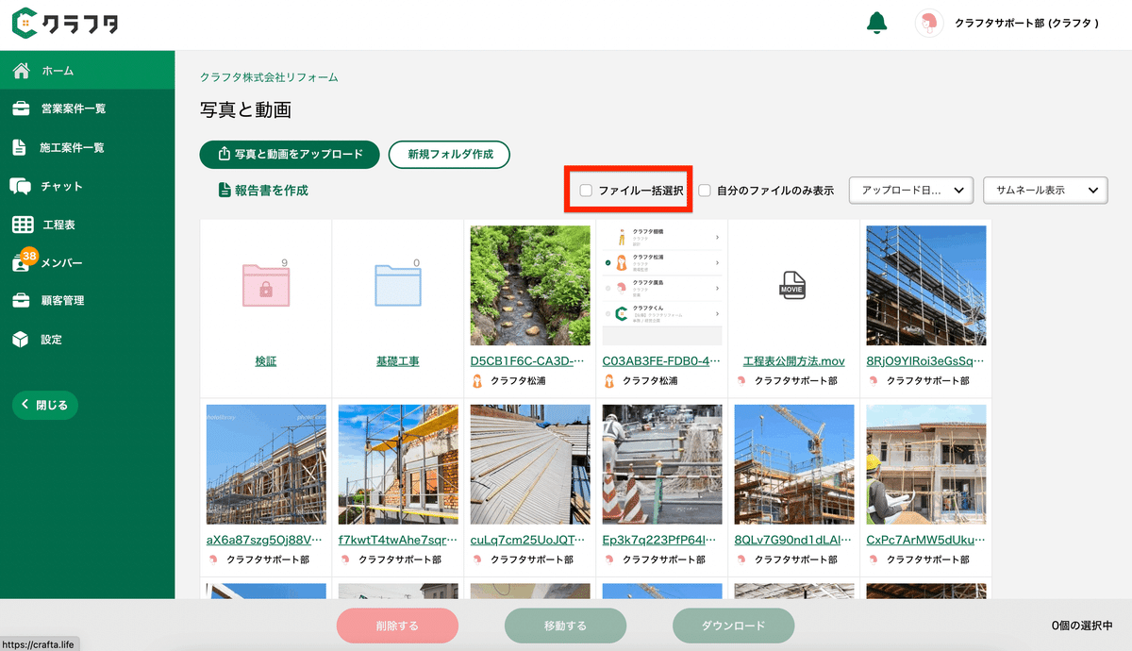Click the 顧客管理 briefcase icon
The height and width of the screenshot is (651, 1132).
coord(21,301)
